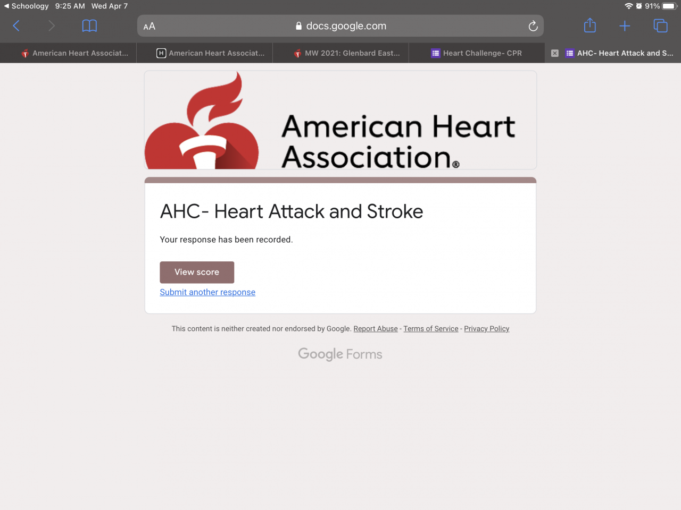Viewport: 681px width, 510px height.
Task: Tap the American Heart Association banner image
Action: tap(340, 120)
